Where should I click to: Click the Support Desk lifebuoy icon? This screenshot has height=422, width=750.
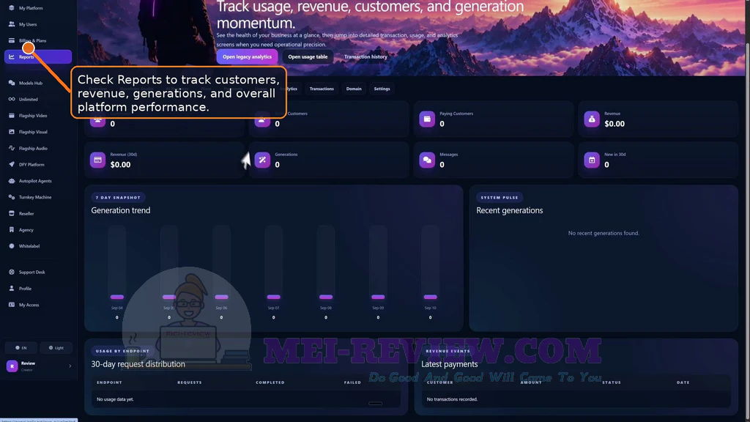pyautogui.click(x=12, y=273)
